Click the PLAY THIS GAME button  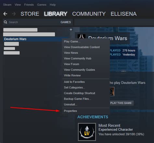(x=122, y=103)
